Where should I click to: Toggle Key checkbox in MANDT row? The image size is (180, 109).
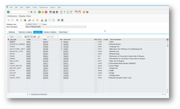62,42
